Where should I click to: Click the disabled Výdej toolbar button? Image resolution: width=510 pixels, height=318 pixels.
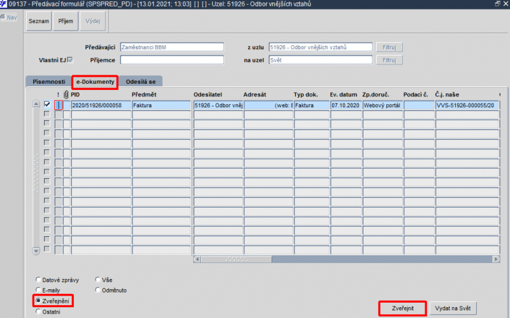[x=93, y=21]
